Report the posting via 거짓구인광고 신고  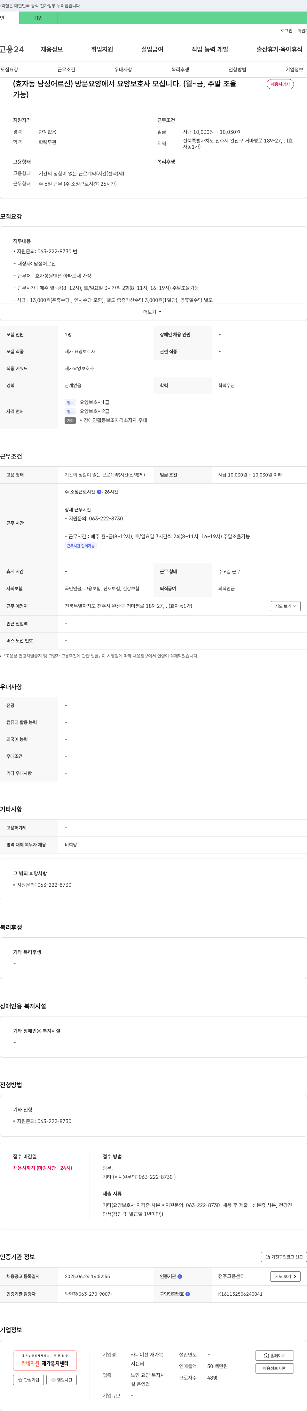coord(283,1257)
